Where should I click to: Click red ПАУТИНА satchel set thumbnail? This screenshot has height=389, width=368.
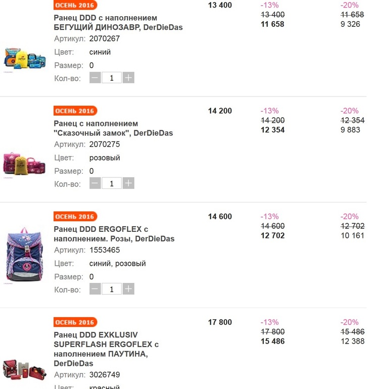tap(25, 369)
